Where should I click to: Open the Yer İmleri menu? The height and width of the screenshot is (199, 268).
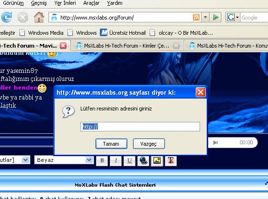(x=65, y=3)
